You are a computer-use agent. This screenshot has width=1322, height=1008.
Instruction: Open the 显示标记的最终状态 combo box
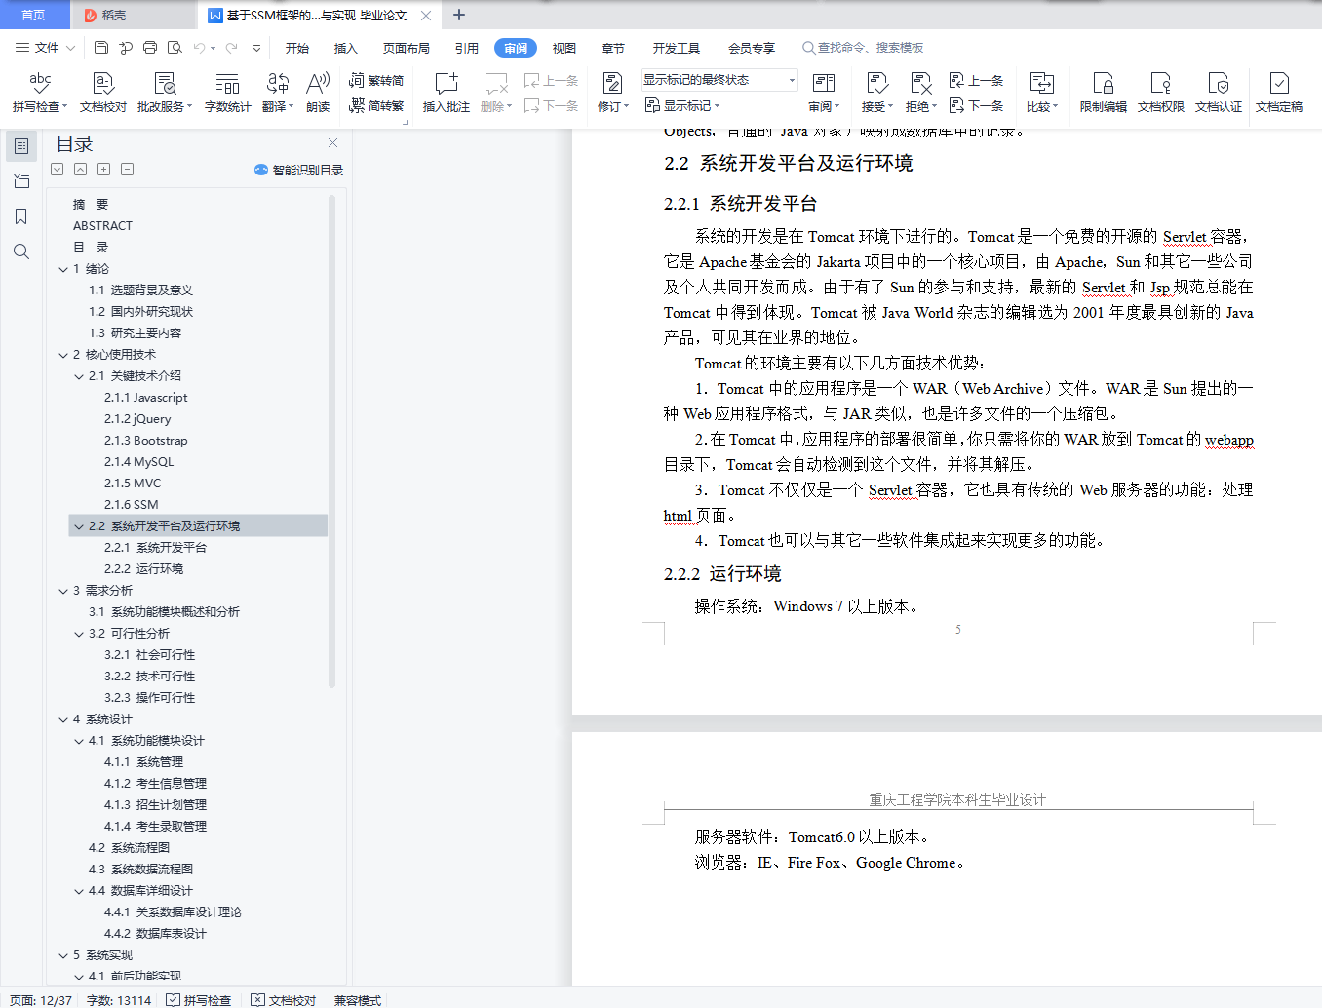tap(719, 80)
